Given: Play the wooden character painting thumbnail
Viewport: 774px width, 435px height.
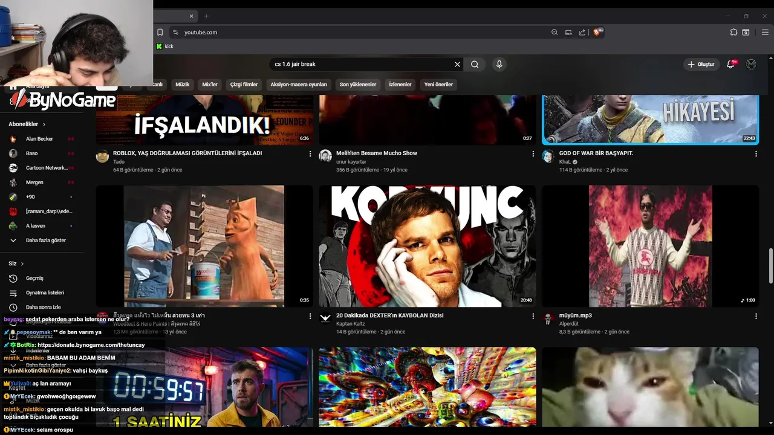Looking at the screenshot, I should click(204, 246).
